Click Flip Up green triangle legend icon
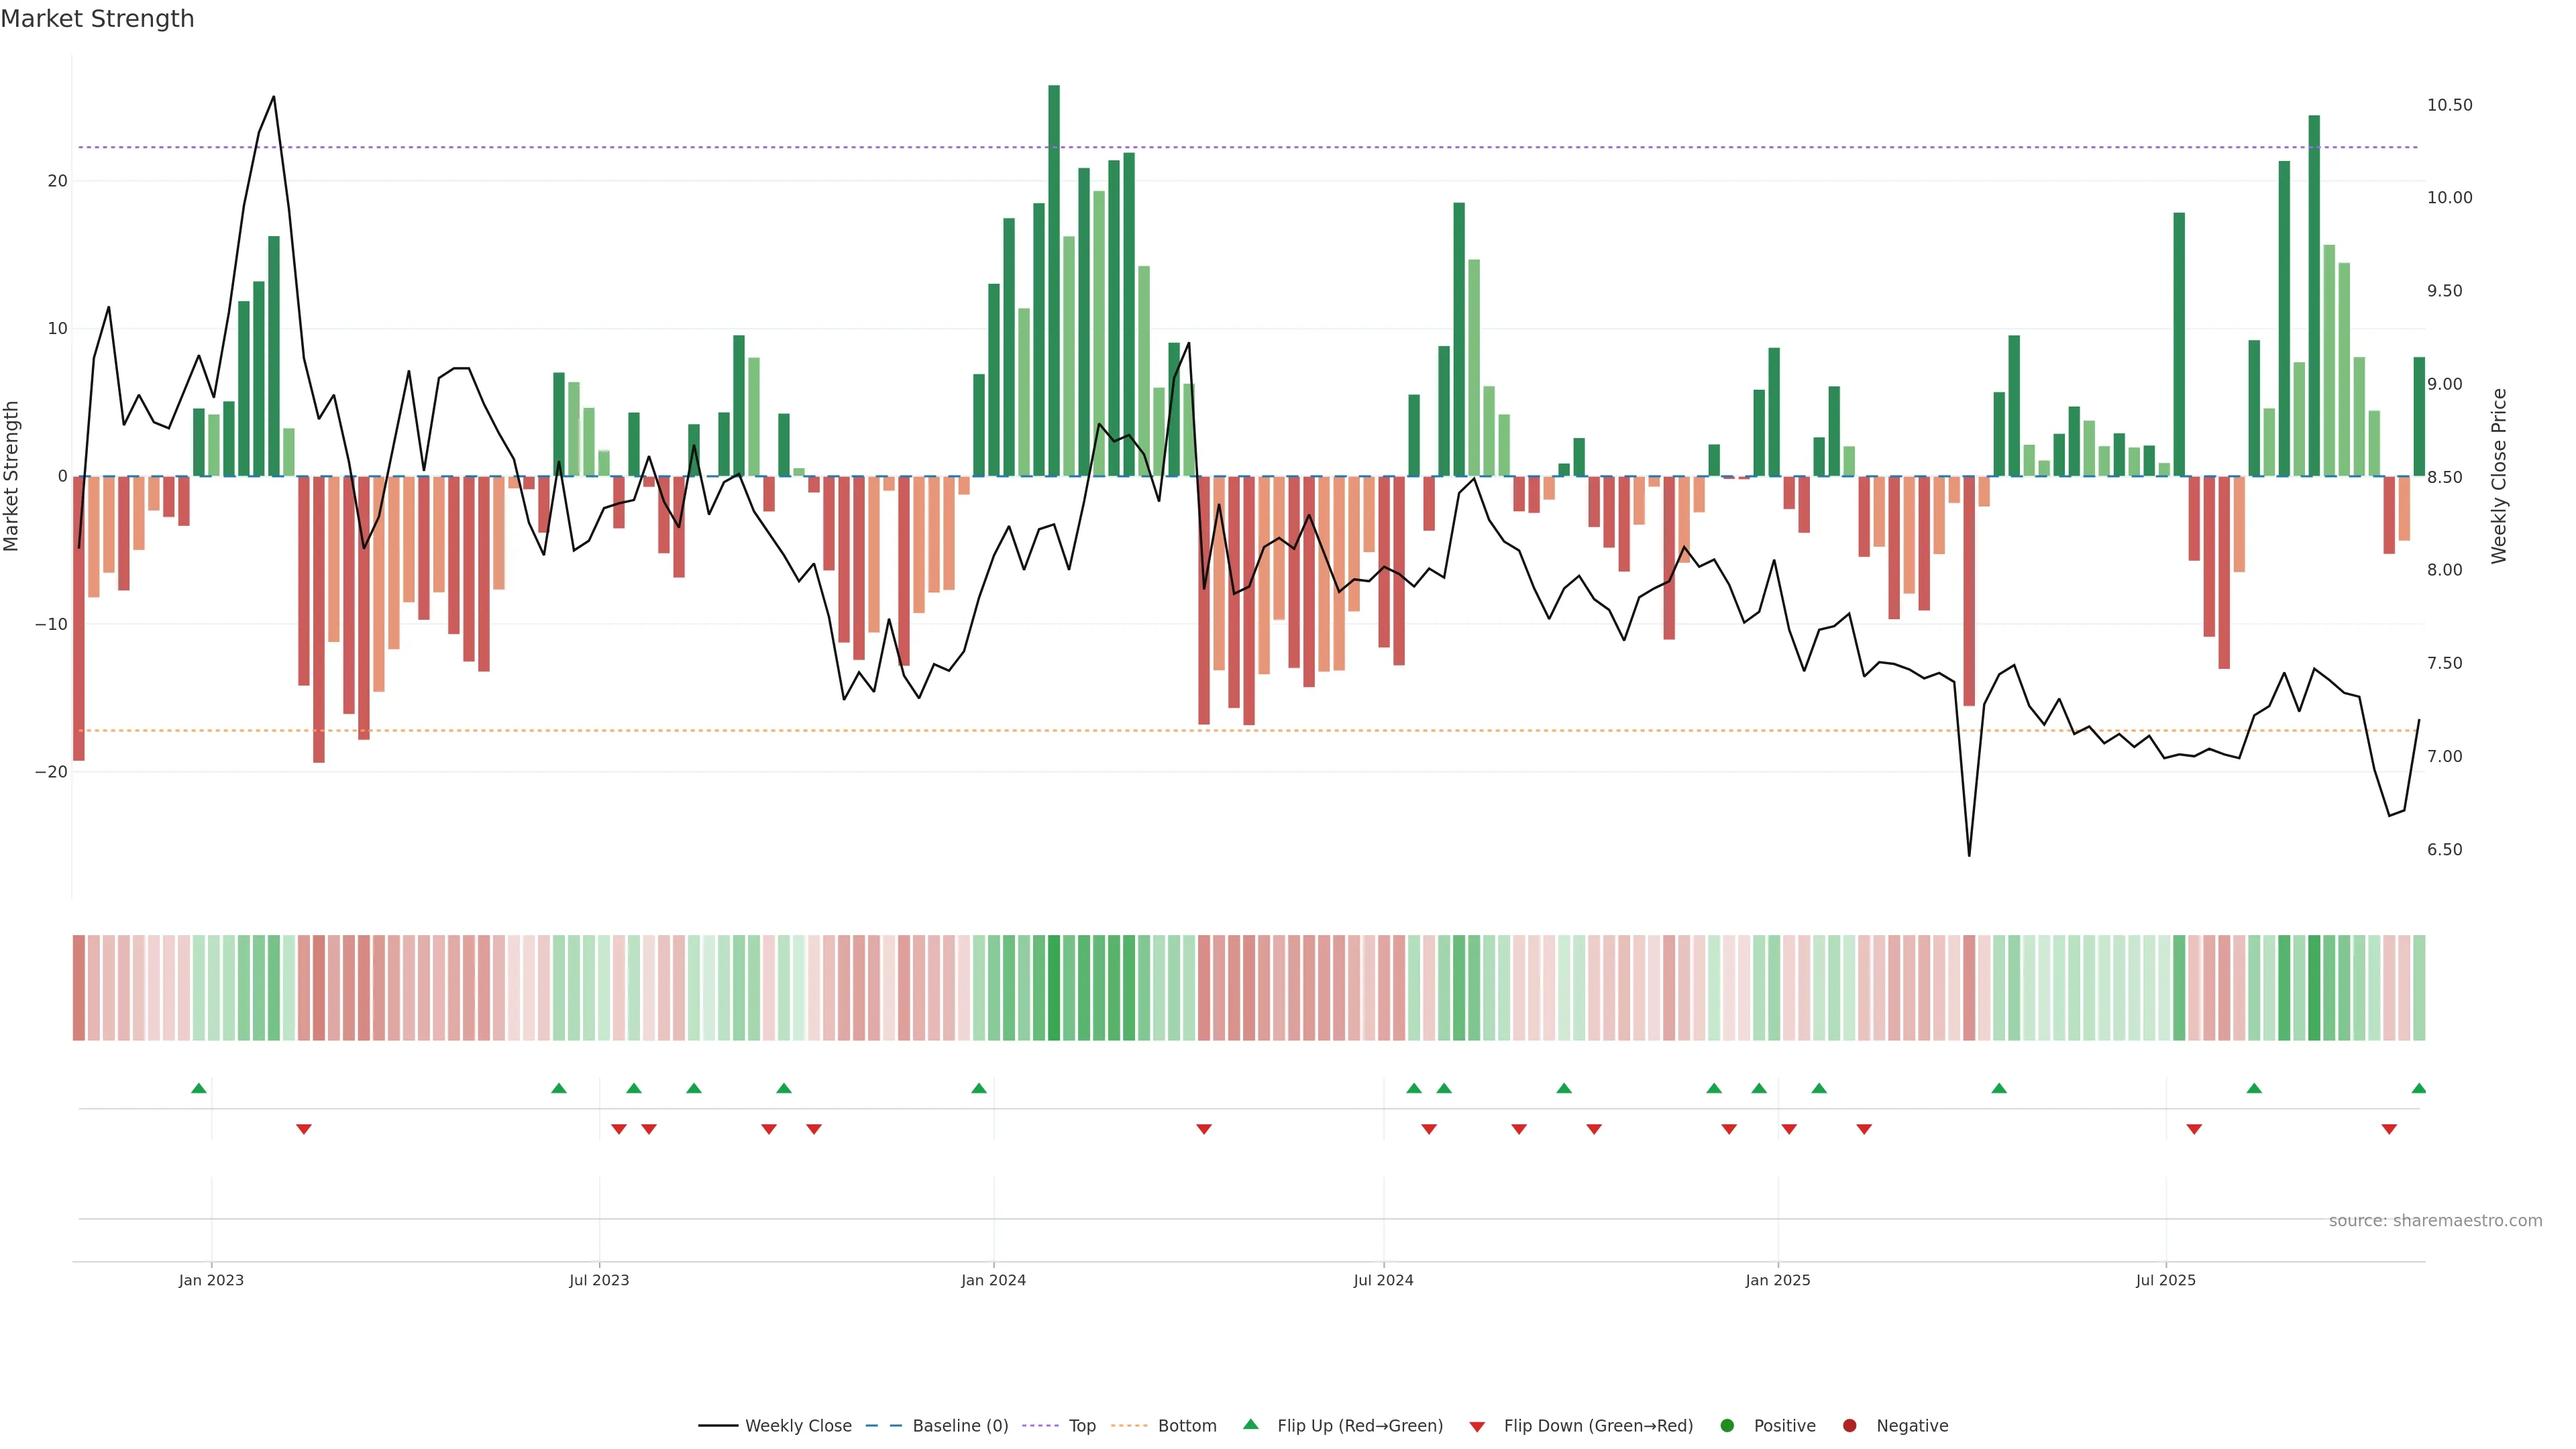 coord(1250,1425)
